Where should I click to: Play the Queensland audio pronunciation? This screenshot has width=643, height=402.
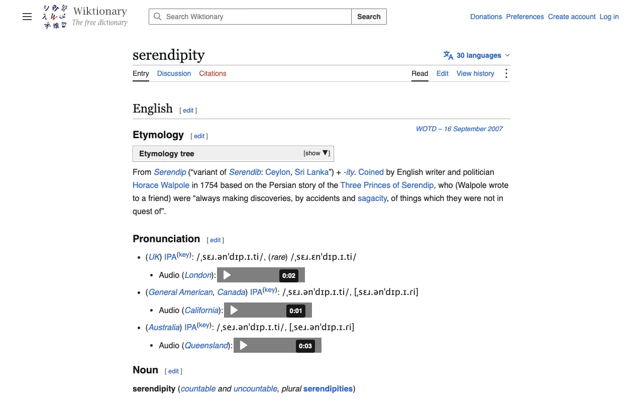(x=244, y=345)
